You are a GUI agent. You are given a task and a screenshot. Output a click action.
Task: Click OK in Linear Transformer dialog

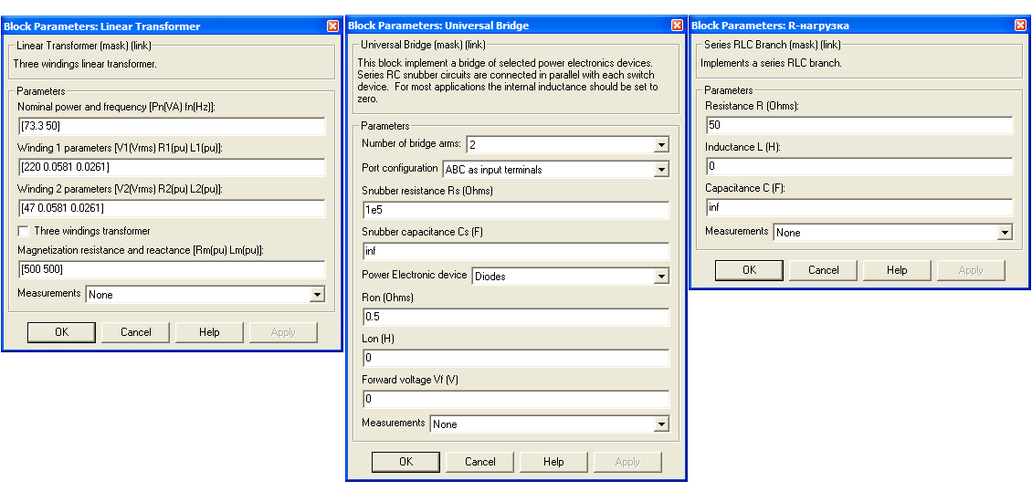click(x=62, y=332)
